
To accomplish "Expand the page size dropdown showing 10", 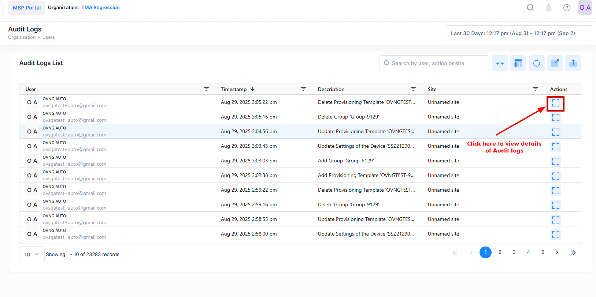I will (x=32, y=255).
